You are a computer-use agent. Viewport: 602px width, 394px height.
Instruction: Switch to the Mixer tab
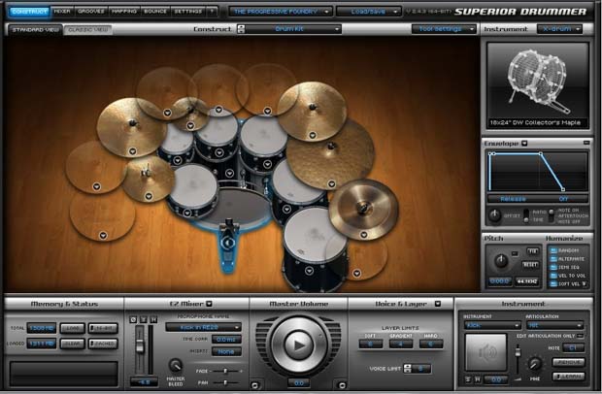[x=61, y=12]
